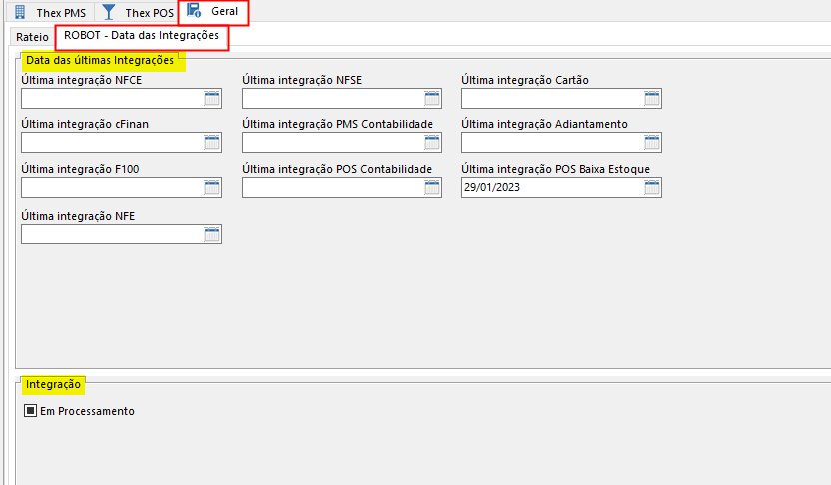Toggle the Em Processamento checkbox
Image resolution: width=831 pixels, height=485 pixels.
tap(31, 411)
